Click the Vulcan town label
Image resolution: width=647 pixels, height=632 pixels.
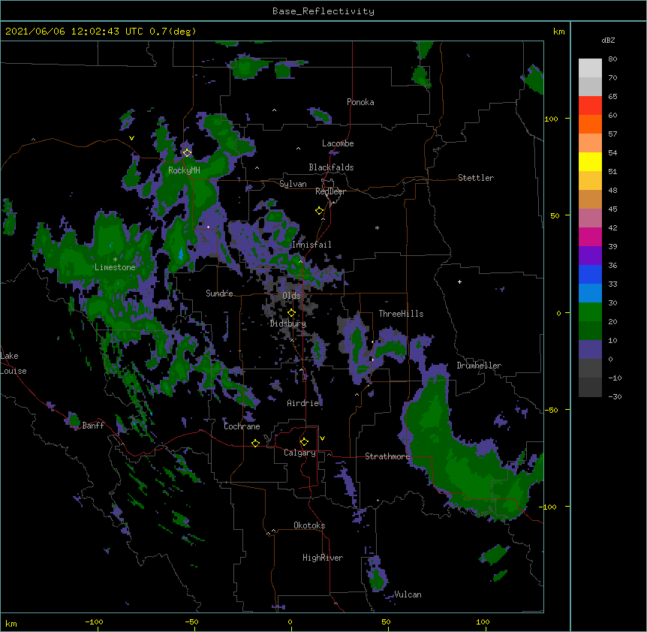(x=408, y=594)
